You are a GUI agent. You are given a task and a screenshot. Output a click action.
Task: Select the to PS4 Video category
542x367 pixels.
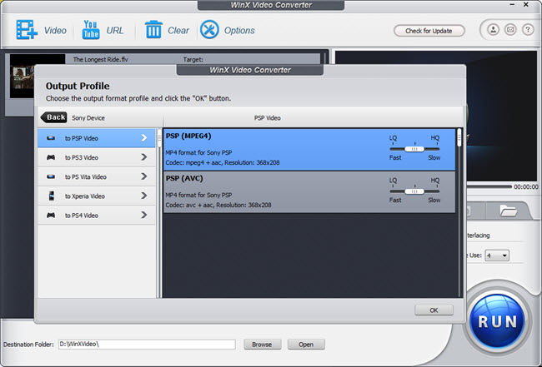97,216
